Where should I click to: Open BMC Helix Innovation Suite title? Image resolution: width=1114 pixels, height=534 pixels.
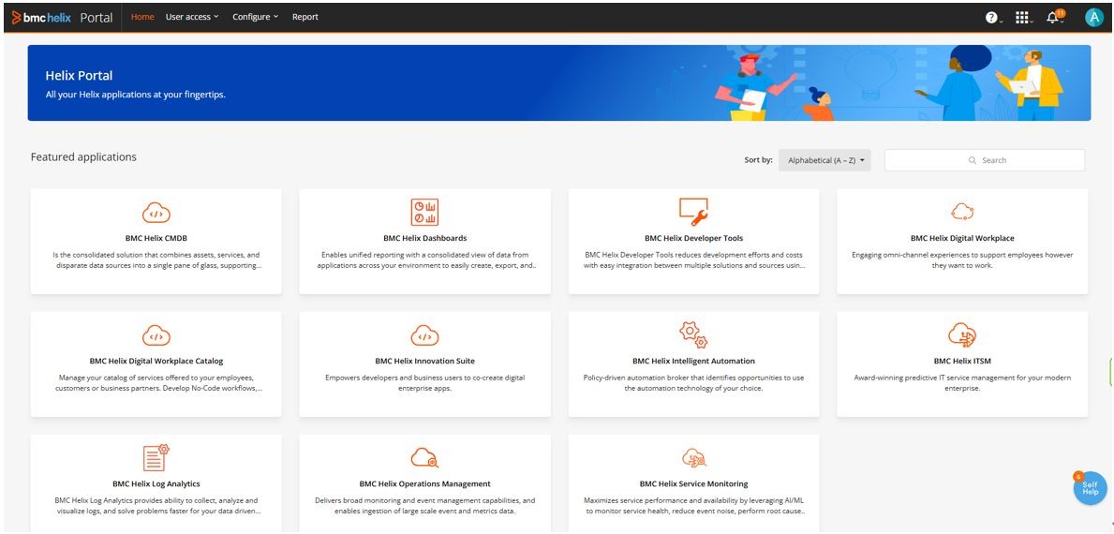click(424, 362)
